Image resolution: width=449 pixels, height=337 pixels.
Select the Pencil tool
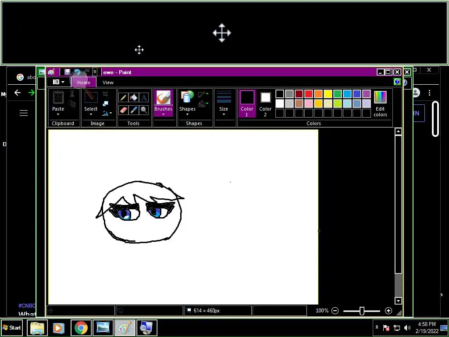click(x=123, y=98)
